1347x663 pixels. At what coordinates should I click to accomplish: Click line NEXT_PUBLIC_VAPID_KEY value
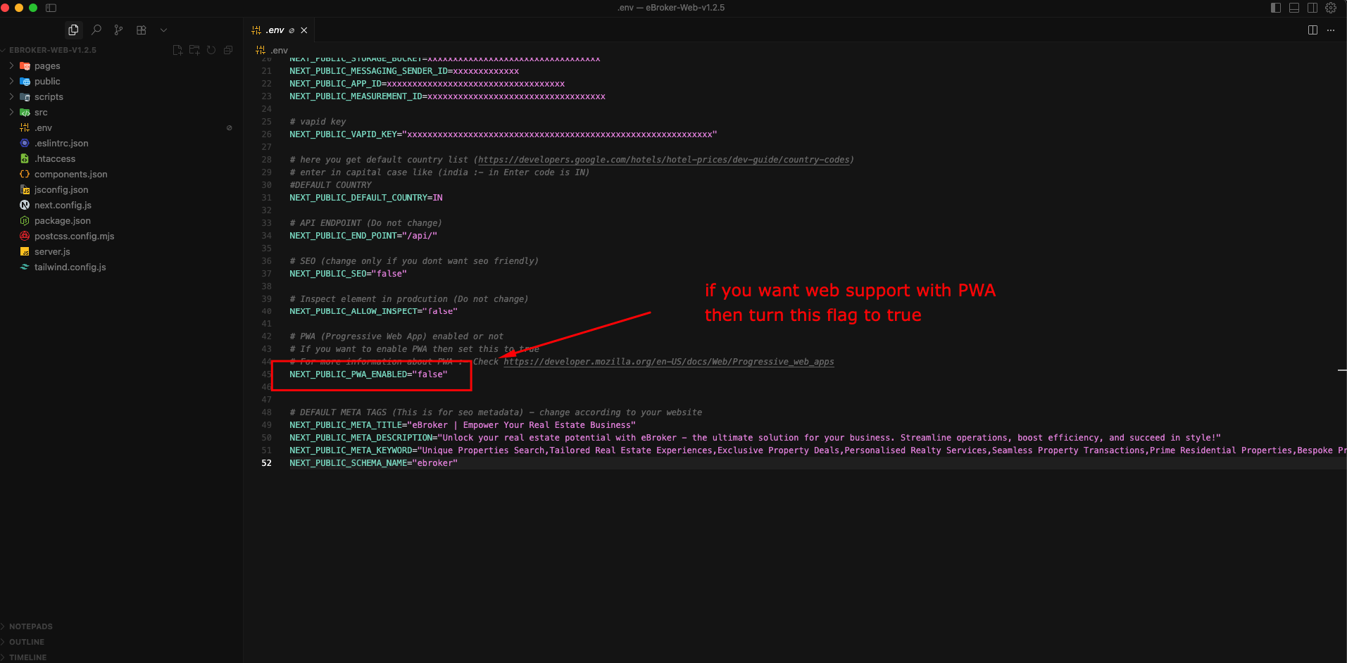click(560, 134)
